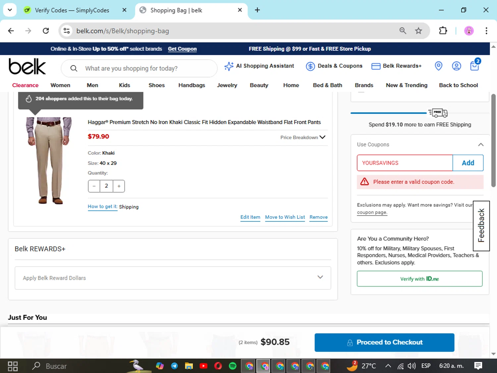Click the search magnifier icon
Viewport: 497px width, 373px height.
(x=74, y=68)
